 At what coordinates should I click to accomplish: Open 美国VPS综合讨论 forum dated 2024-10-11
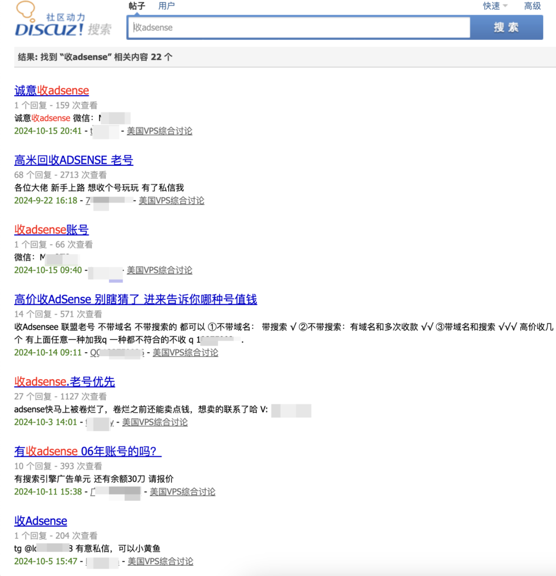(x=183, y=492)
